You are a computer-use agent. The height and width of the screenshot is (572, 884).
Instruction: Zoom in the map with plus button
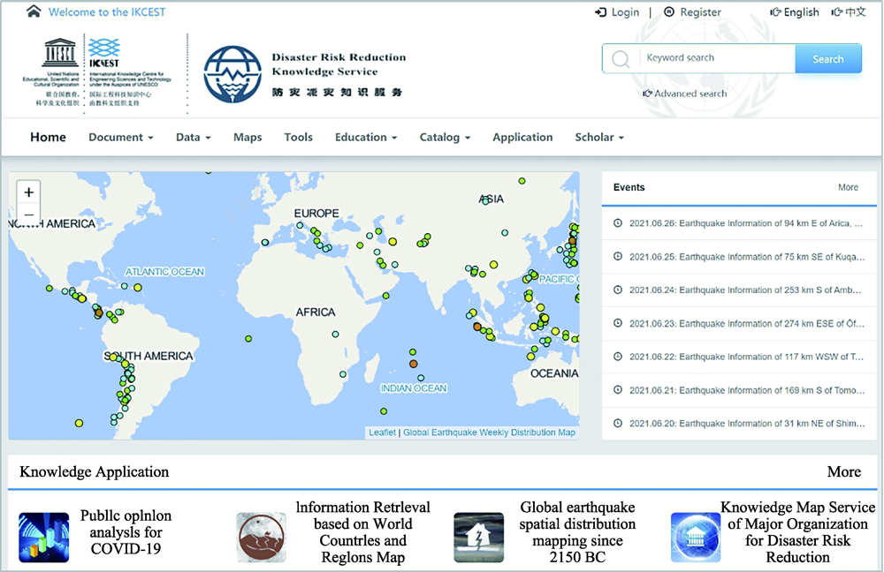click(x=29, y=192)
